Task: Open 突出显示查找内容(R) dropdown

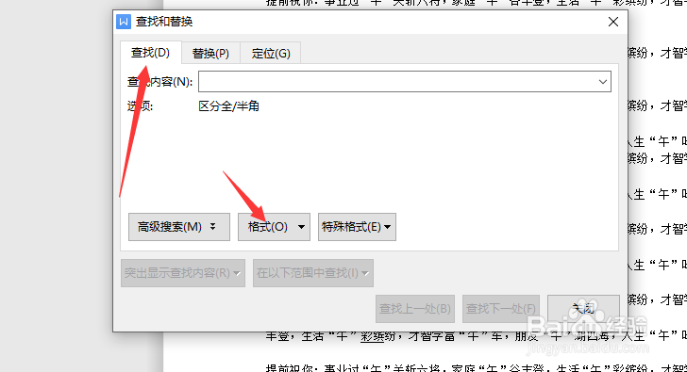Action: coord(183,273)
